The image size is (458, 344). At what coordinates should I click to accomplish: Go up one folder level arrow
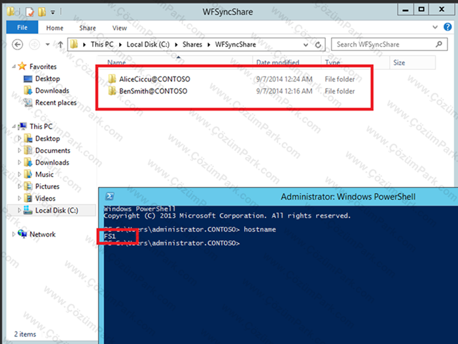coord(60,44)
